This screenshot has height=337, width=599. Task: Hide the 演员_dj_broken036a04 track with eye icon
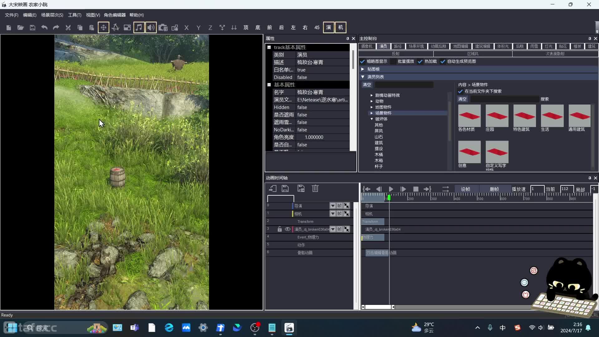coord(288,229)
